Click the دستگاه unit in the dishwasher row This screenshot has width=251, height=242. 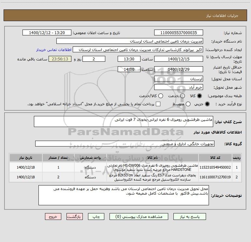[90, 167]
